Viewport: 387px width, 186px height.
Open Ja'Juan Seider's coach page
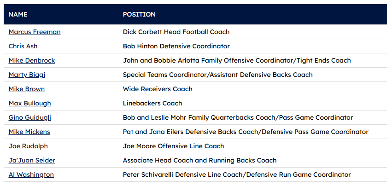pos(32,160)
